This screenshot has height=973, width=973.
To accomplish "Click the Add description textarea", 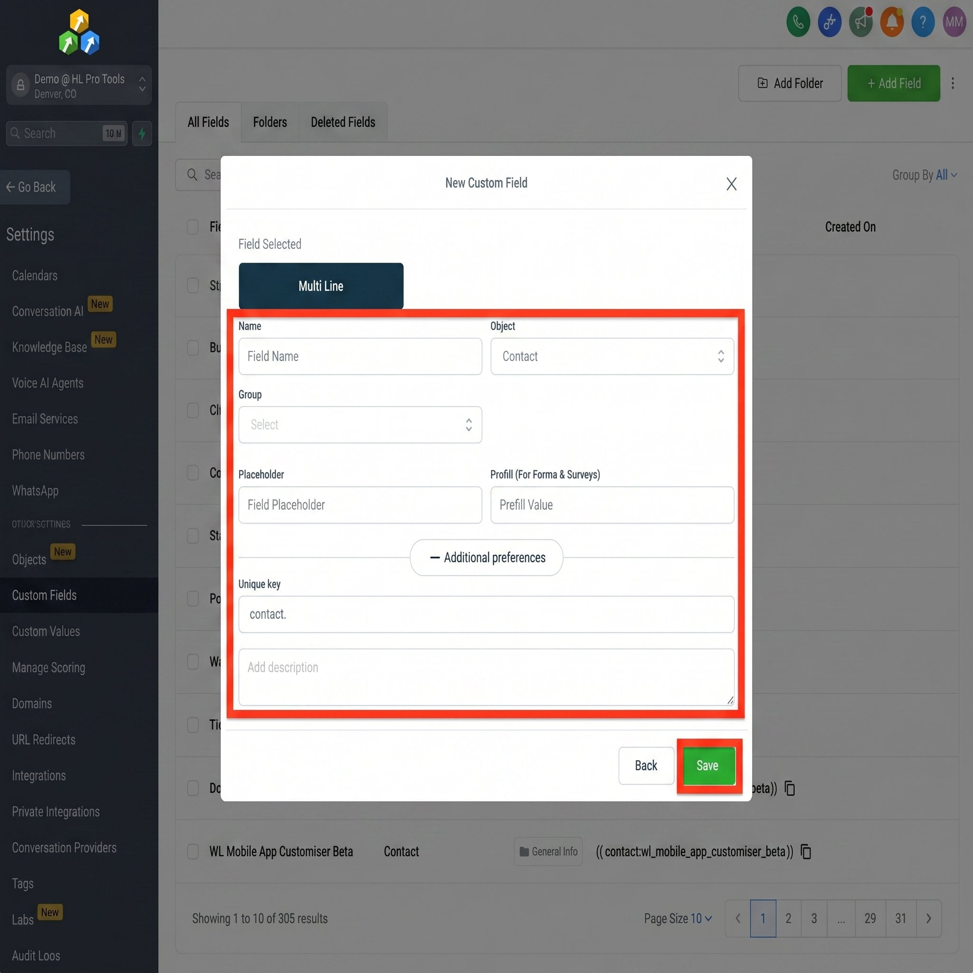I will point(486,677).
